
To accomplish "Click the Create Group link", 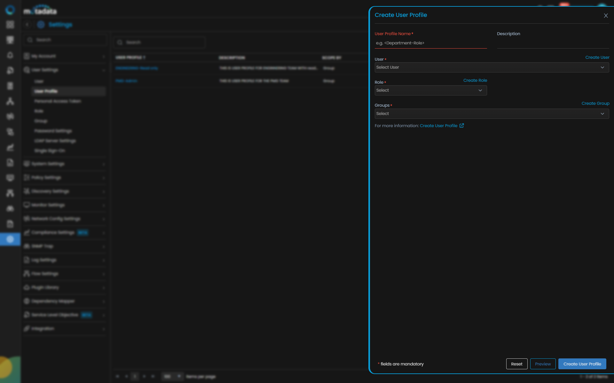I will point(595,103).
